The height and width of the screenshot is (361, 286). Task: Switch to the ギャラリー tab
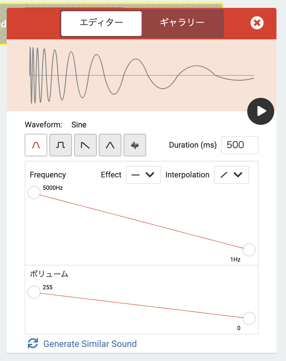click(x=182, y=23)
